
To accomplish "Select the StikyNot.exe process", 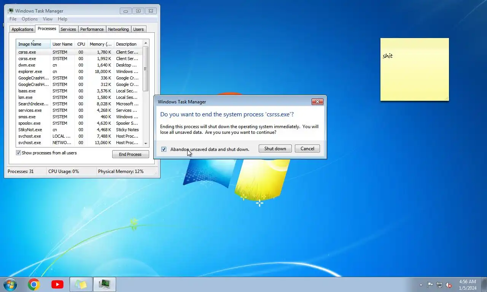I will [x=79, y=130].
